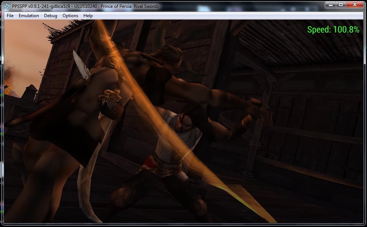Click the green Speed percentage indicator

[x=333, y=30]
